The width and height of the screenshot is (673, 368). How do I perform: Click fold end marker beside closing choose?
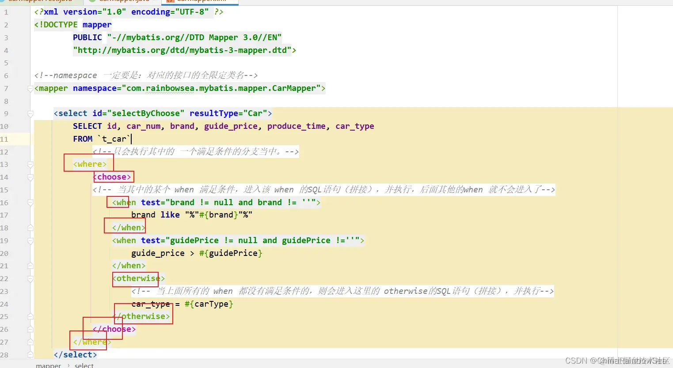[x=30, y=329]
